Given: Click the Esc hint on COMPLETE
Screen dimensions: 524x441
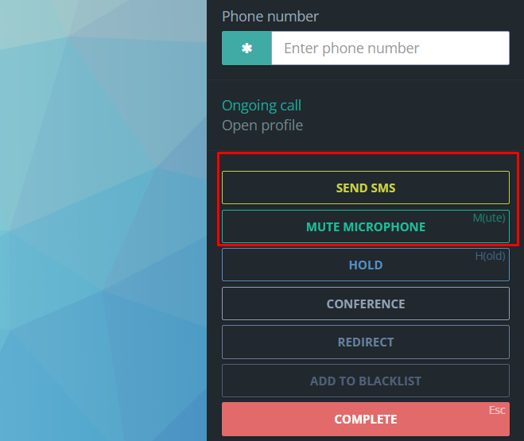Looking at the screenshot, I should pos(497,411).
